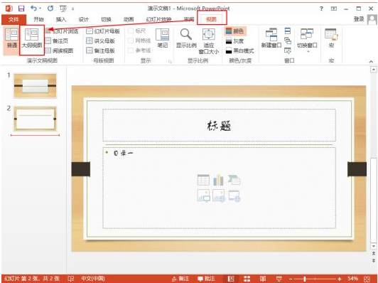The width and height of the screenshot is (378, 283).
Task: Switch to the 切换 Transitions tab
Action: [x=106, y=19]
